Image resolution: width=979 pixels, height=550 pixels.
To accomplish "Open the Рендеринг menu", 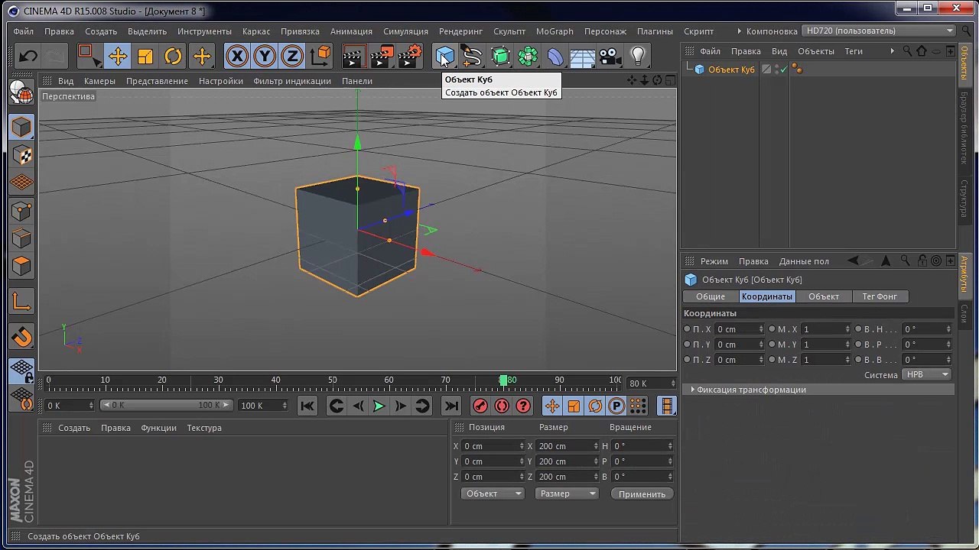I will pos(460,31).
